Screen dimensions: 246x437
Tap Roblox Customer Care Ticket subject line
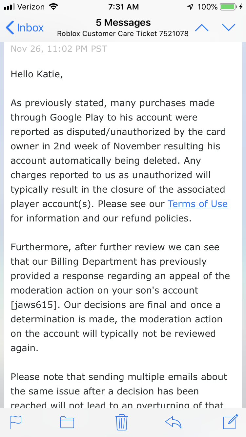123,33
